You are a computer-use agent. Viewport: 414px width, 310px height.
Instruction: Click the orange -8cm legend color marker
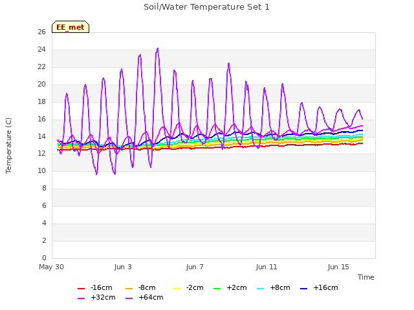[129, 289]
